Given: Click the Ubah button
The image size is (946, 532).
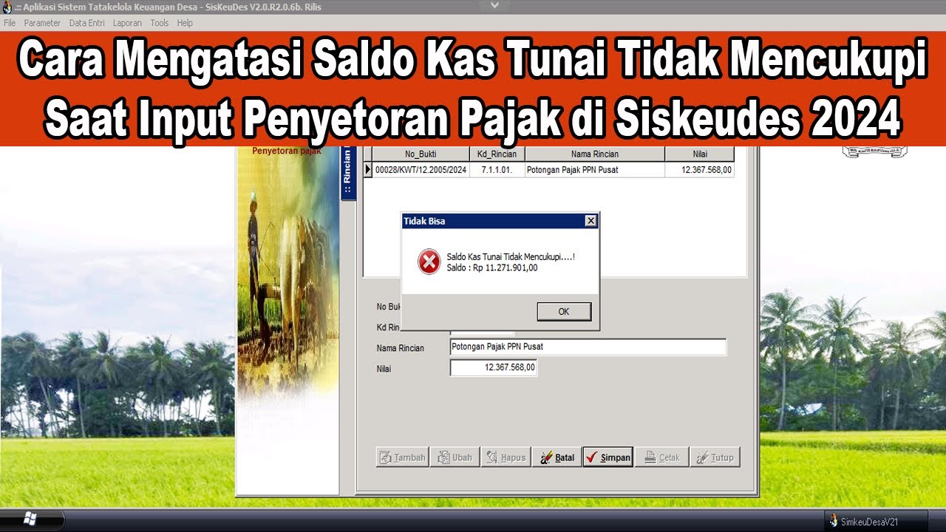Looking at the screenshot, I should click(x=455, y=457).
